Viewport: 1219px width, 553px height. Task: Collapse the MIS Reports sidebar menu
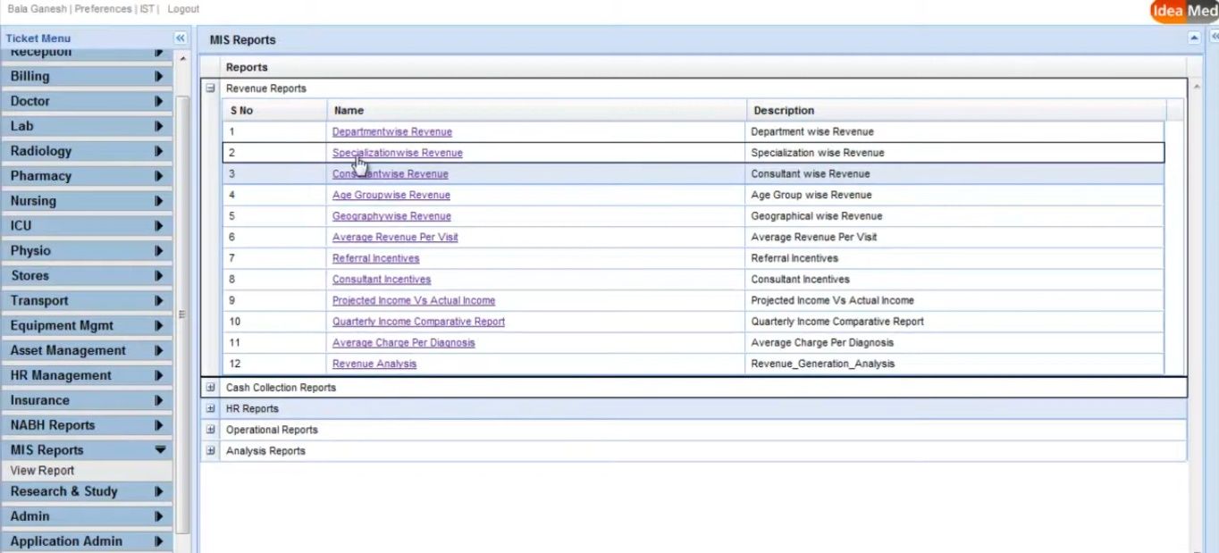point(87,450)
